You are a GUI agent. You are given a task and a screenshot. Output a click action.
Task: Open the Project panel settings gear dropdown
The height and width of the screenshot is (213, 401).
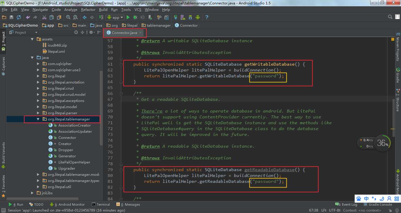pos(92,33)
